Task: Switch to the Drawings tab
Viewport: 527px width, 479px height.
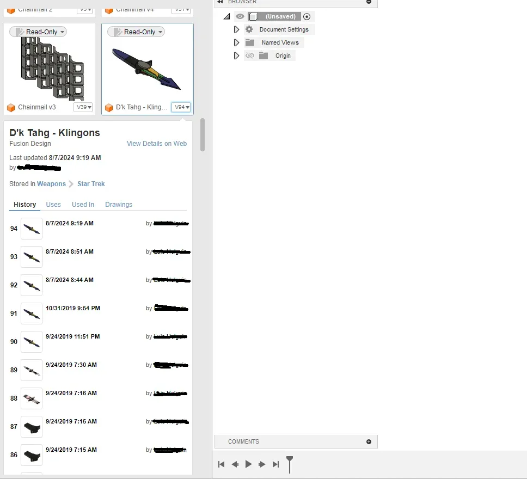Action: (119, 205)
